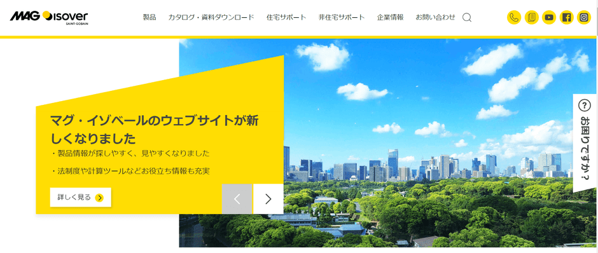This screenshot has height=253, width=598.
Task: Open カタログ・資料ダウンロード menu item
Action: 211,17
